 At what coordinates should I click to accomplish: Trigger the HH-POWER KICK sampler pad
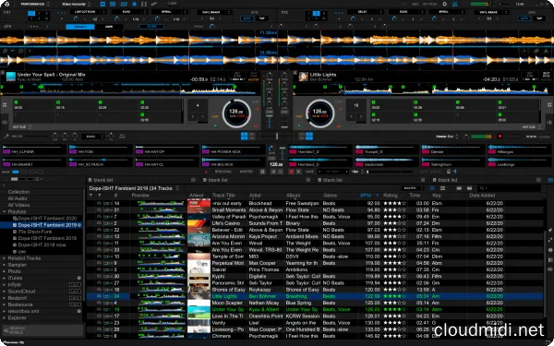tap(233, 149)
